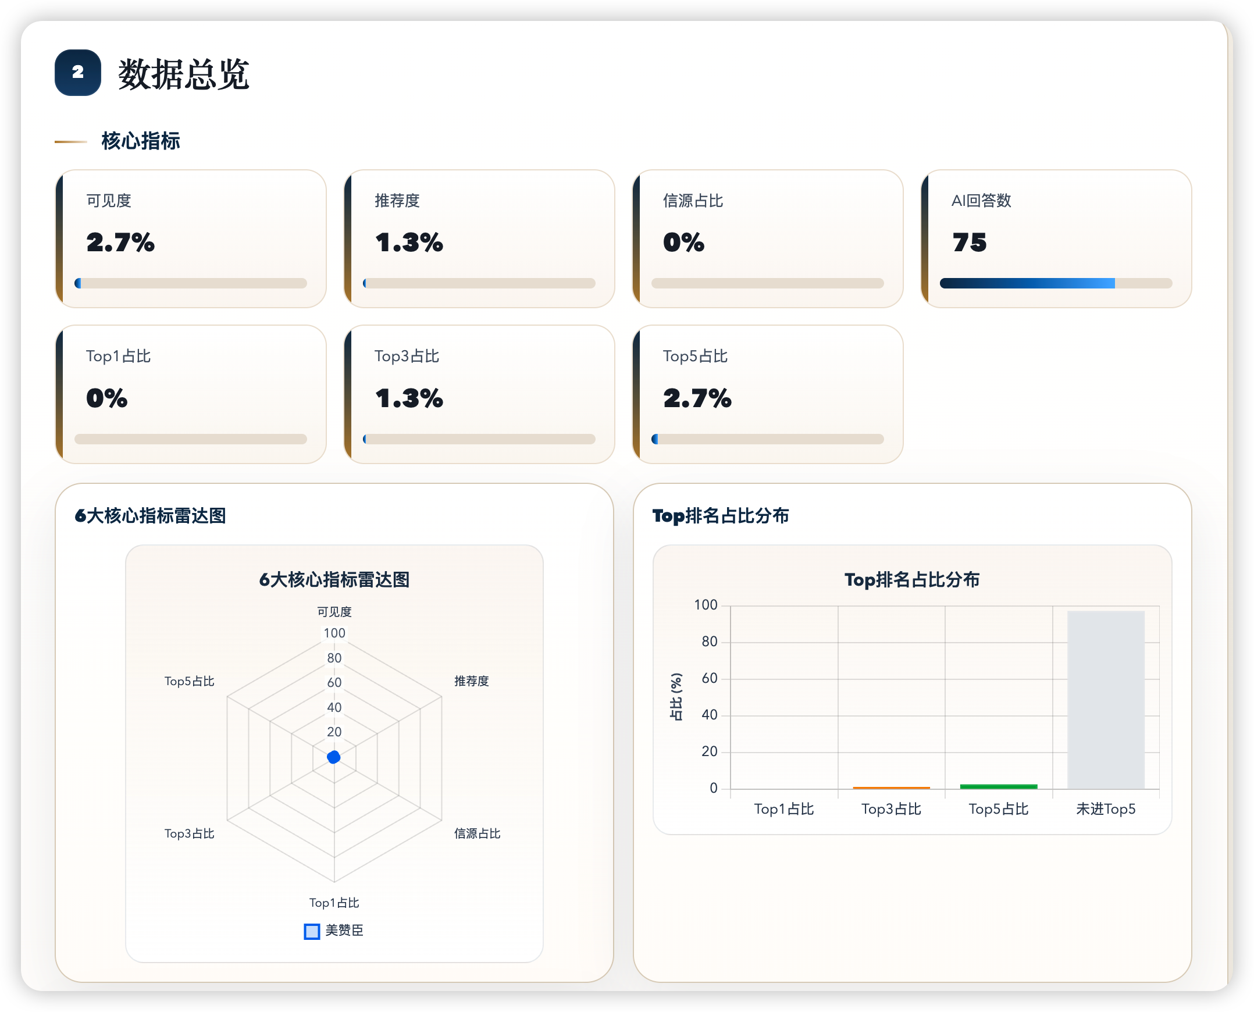The height and width of the screenshot is (1012, 1254).
Task: Click the blue radar data point
Action: coord(333,757)
